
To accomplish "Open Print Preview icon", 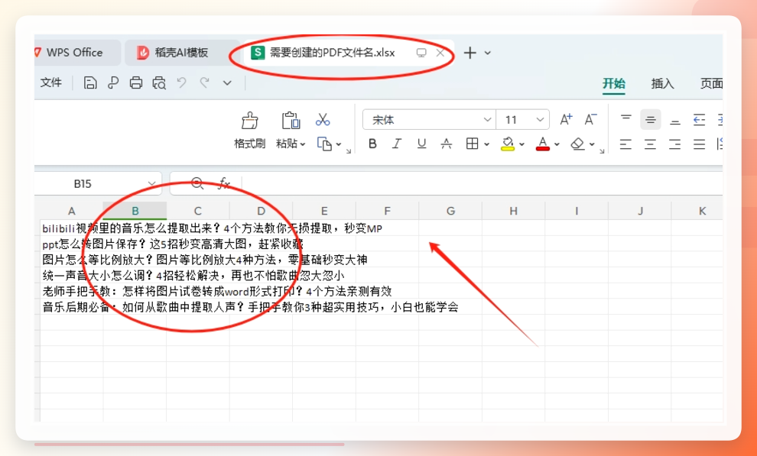I will pyautogui.click(x=159, y=83).
